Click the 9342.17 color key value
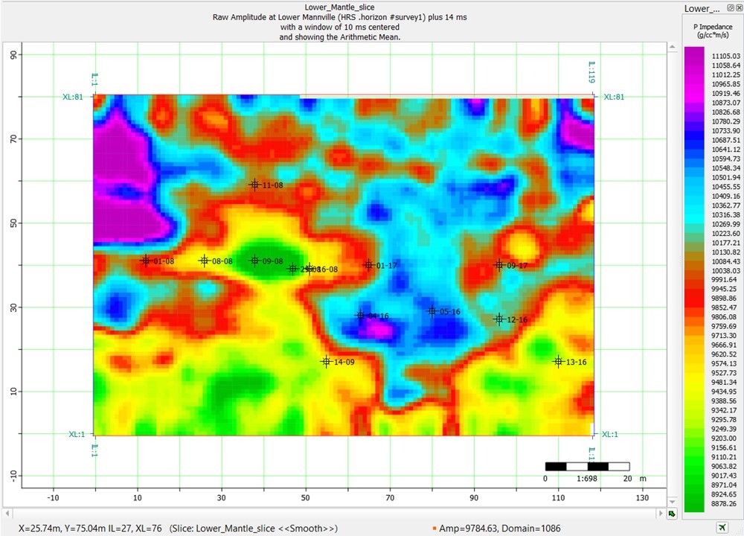This screenshot has height=536, width=744. click(x=725, y=410)
